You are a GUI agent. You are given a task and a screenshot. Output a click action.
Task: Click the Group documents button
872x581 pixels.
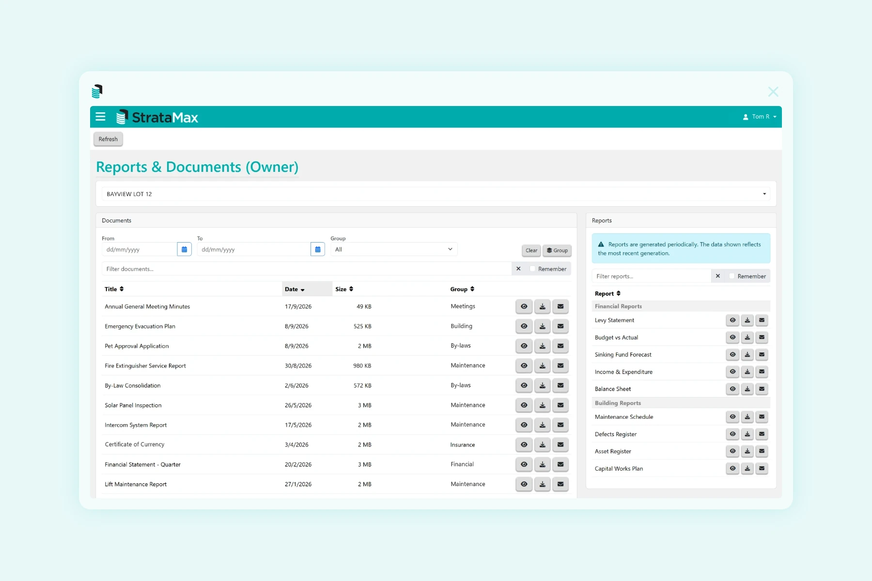[557, 250]
